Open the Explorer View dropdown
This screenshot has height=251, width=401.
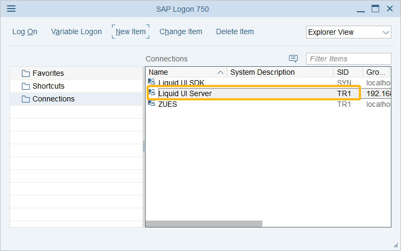349,32
